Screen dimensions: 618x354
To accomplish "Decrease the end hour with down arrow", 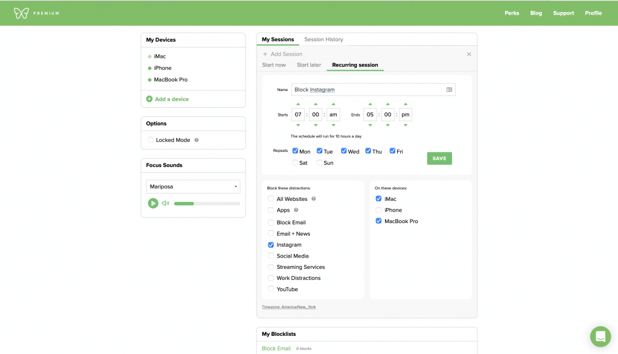I will (x=370, y=125).
